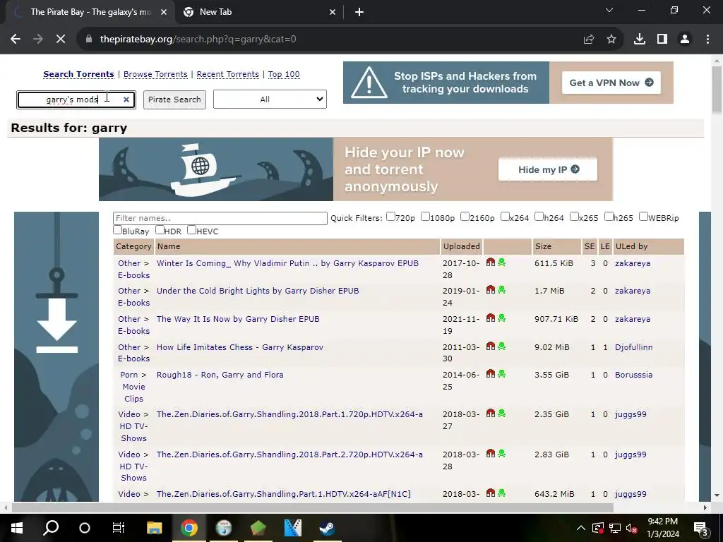The width and height of the screenshot is (723, 542).
Task: Open Top 100 link
Action: pos(284,74)
